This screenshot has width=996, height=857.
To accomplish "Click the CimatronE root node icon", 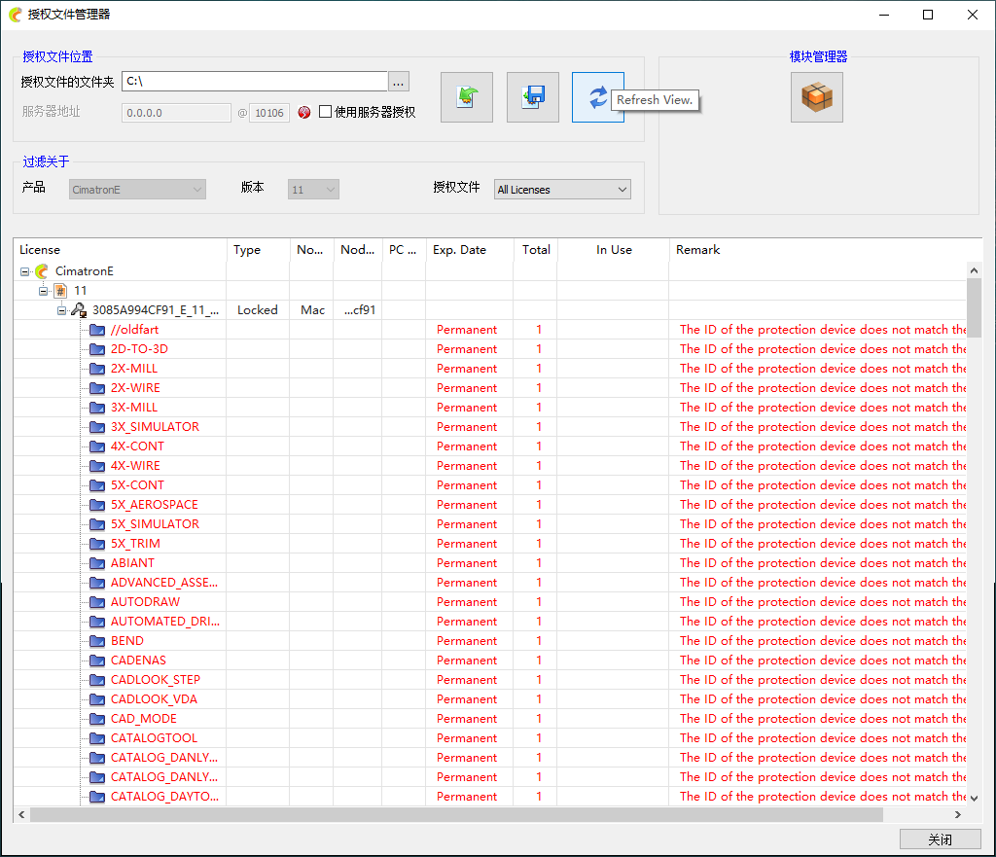I will click(42, 271).
